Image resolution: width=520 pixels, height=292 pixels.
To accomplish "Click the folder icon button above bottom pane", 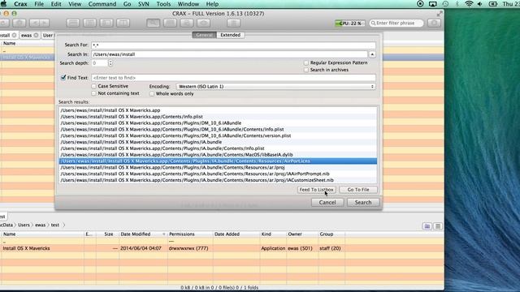I will coord(427,226).
